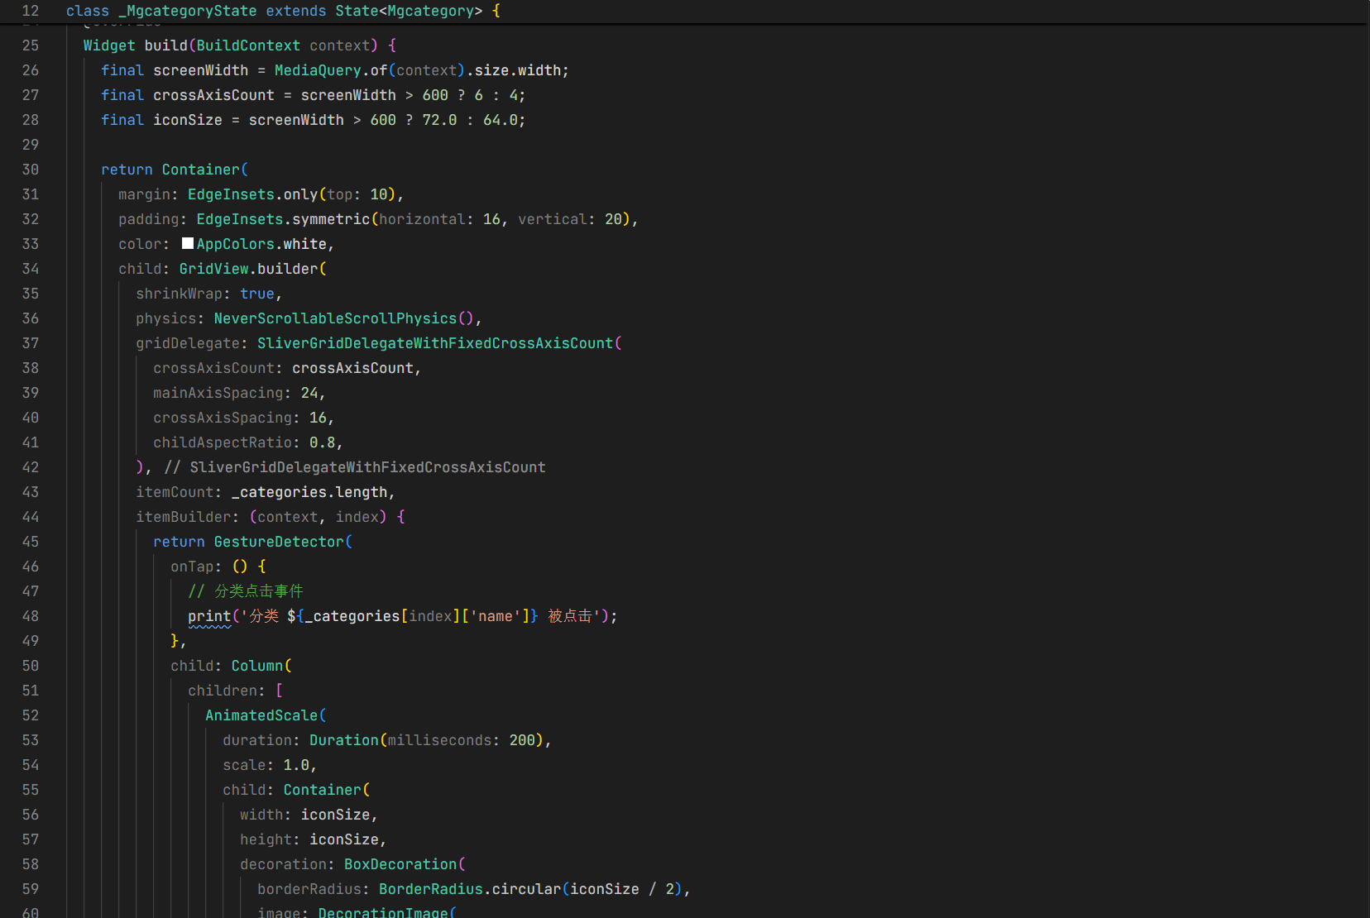Click 'AnimatedScale' on line 52
This screenshot has height=918, width=1370.
(x=261, y=715)
